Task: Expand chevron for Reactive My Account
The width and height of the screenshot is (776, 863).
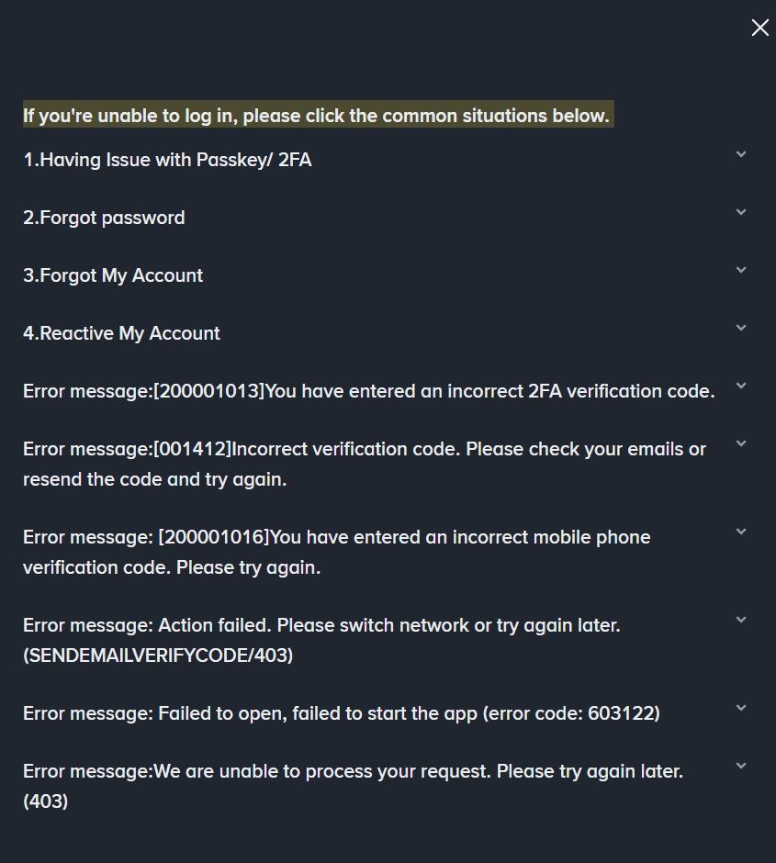Action: click(741, 328)
